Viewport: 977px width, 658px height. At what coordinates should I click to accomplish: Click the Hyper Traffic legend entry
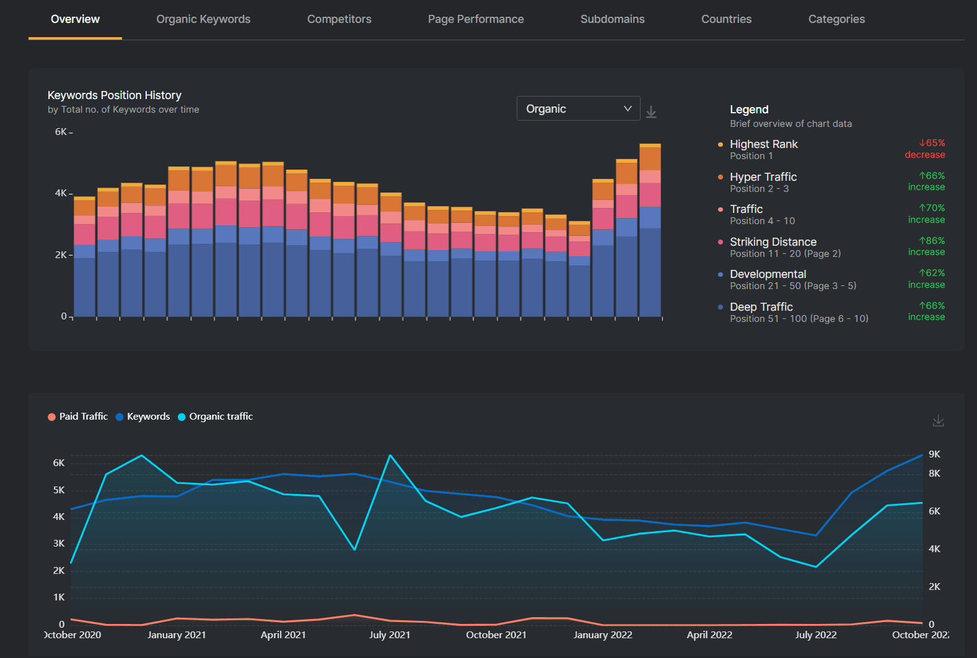point(763,177)
